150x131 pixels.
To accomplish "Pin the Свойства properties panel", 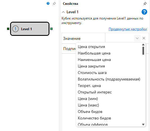I will 145,4.
